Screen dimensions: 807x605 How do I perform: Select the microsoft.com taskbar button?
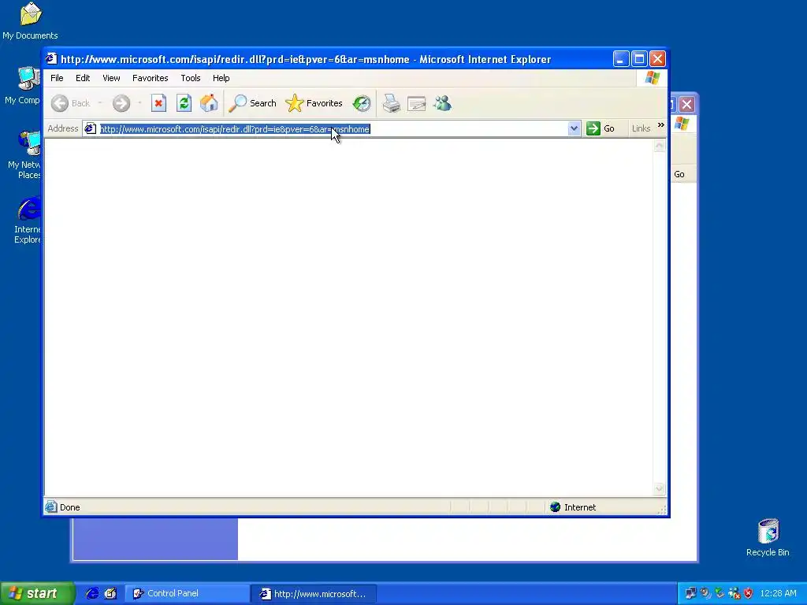coord(314,594)
